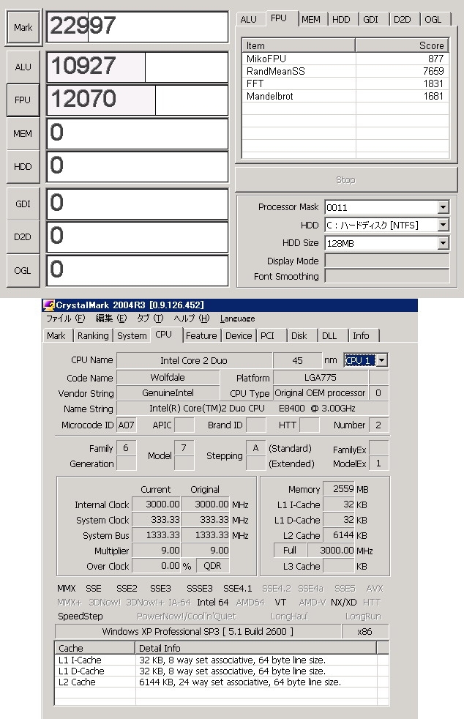464x719 pixels.
Task: Open the Language menu
Action: [238, 318]
